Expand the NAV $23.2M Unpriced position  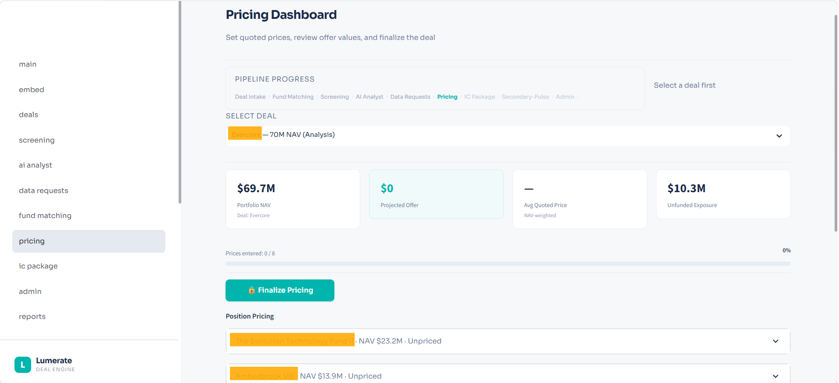coord(508,341)
